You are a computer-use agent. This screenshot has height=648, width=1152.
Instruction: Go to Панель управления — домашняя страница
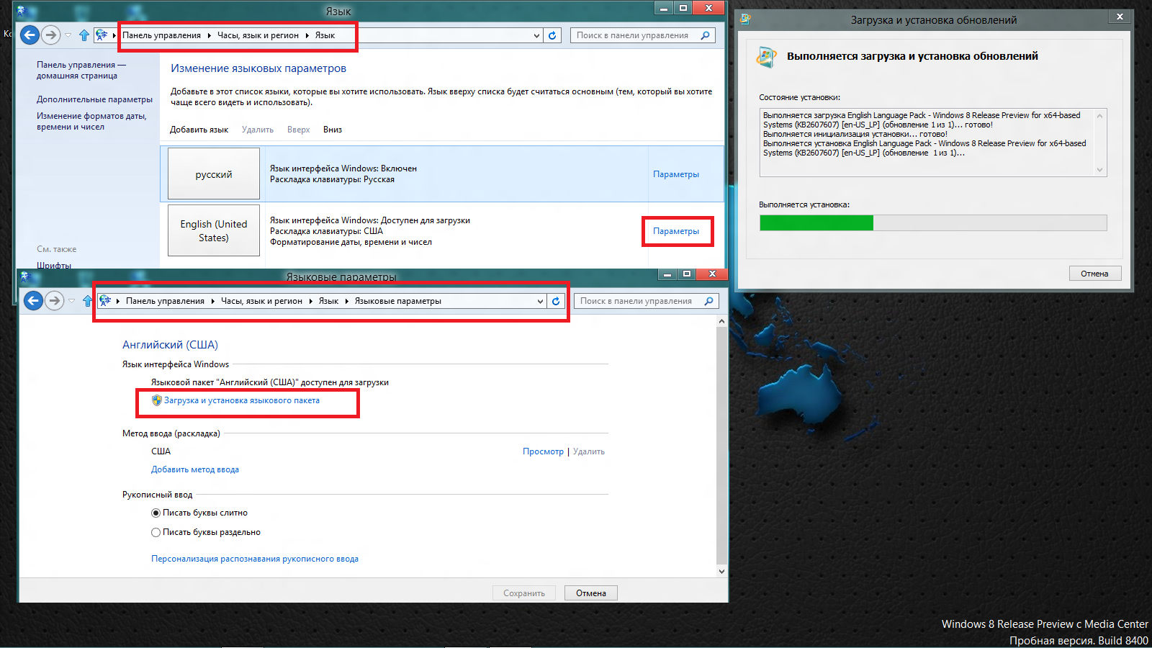[x=81, y=70]
